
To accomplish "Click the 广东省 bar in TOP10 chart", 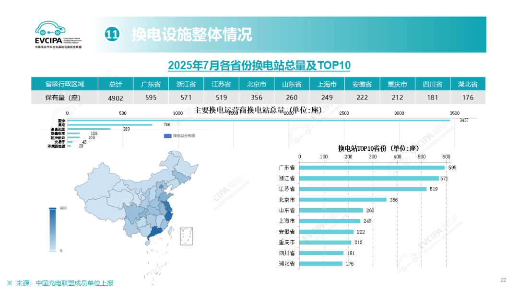I will click(372, 168).
